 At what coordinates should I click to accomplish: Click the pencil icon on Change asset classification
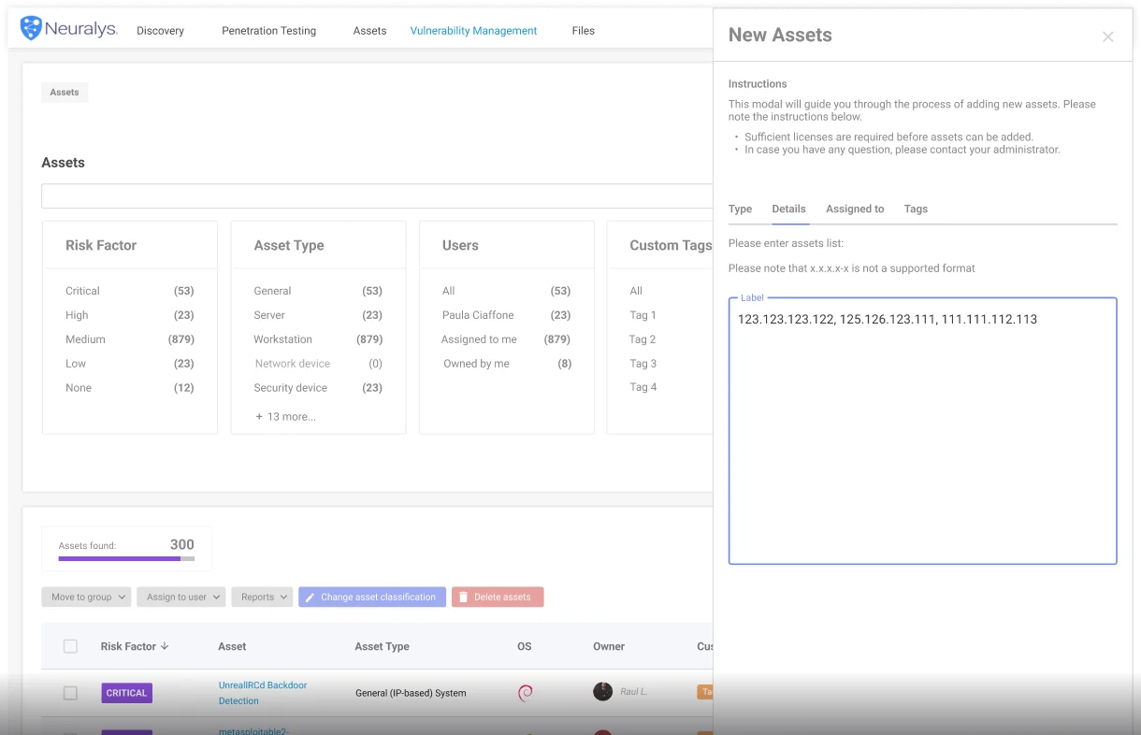coord(311,598)
